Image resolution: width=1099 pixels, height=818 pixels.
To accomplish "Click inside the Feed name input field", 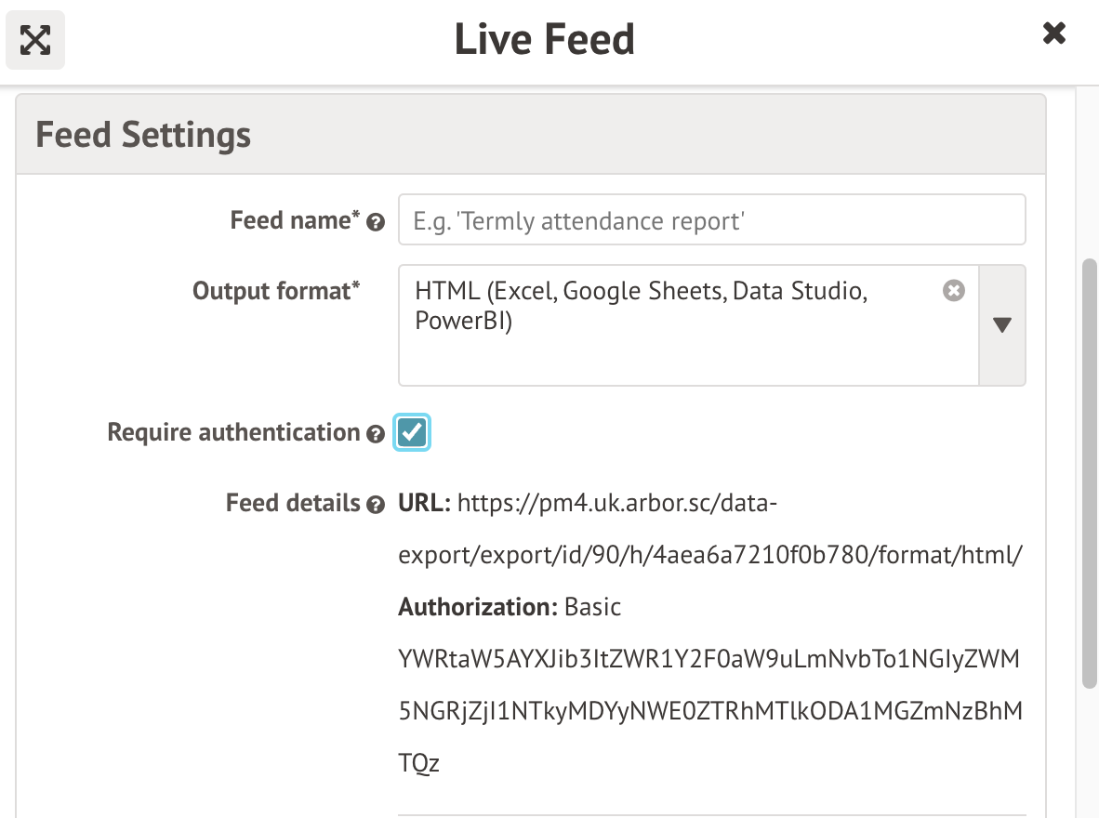I will tap(711, 219).
